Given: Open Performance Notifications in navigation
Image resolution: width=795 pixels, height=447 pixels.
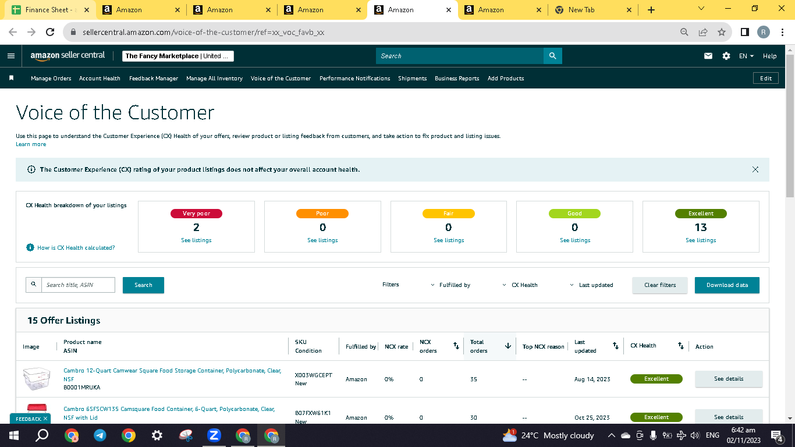Looking at the screenshot, I should coord(355,78).
